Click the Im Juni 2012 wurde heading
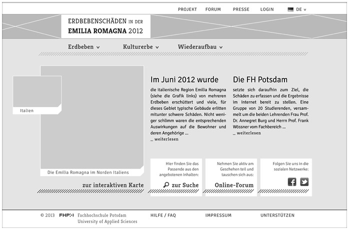 [184, 79]
